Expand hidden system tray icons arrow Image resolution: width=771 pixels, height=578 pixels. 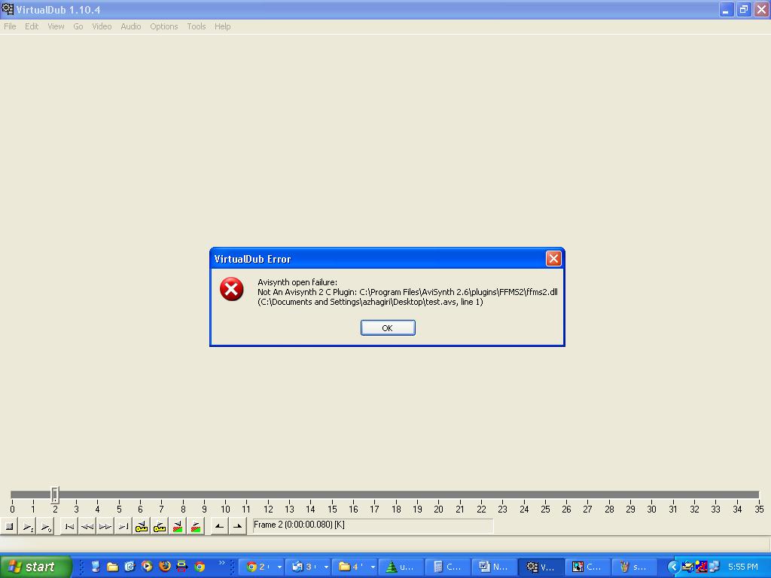coord(672,567)
